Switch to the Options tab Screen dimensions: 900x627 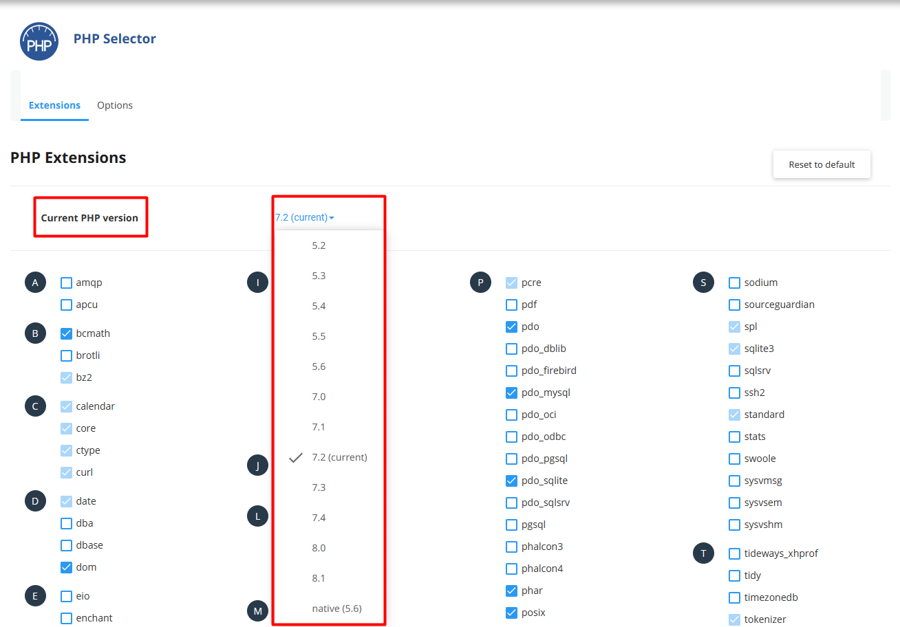click(x=114, y=105)
